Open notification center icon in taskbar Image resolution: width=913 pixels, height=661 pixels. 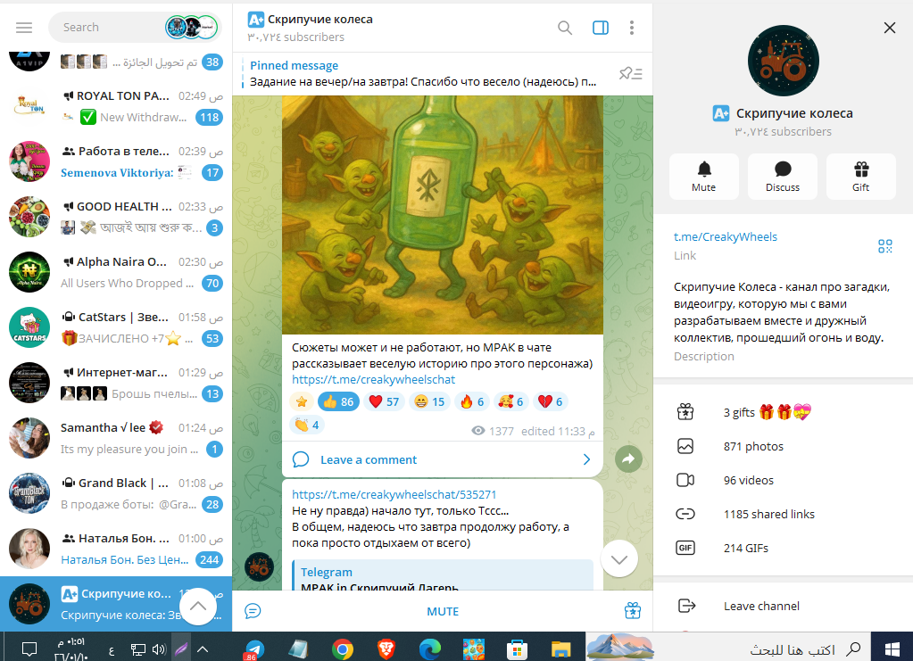point(29,649)
